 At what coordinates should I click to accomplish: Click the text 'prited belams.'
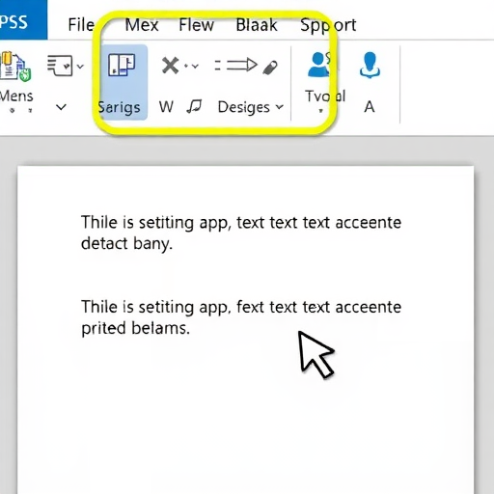click(135, 328)
